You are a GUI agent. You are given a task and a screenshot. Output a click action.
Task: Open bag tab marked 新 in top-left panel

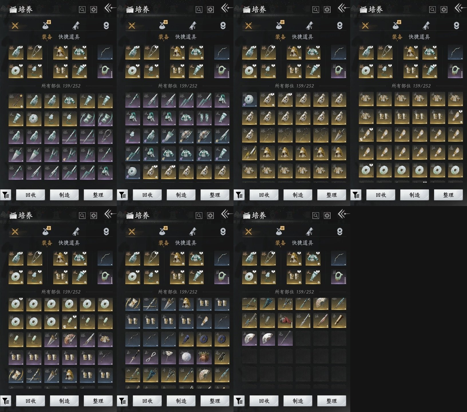click(46, 25)
